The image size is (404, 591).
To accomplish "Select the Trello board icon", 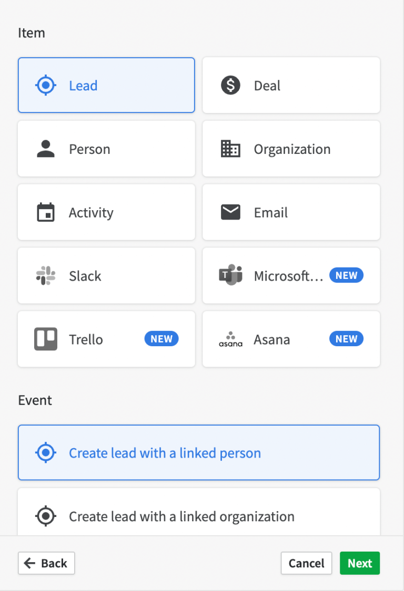I will tap(46, 339).
